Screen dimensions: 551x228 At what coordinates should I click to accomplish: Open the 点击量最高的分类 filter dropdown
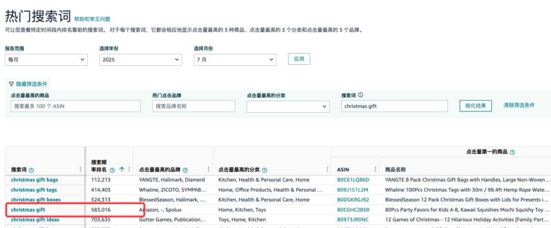288,106
